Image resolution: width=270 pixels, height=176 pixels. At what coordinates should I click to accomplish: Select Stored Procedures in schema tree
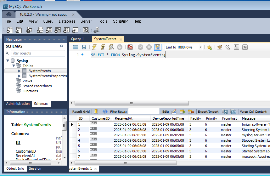tap(37, 86)
